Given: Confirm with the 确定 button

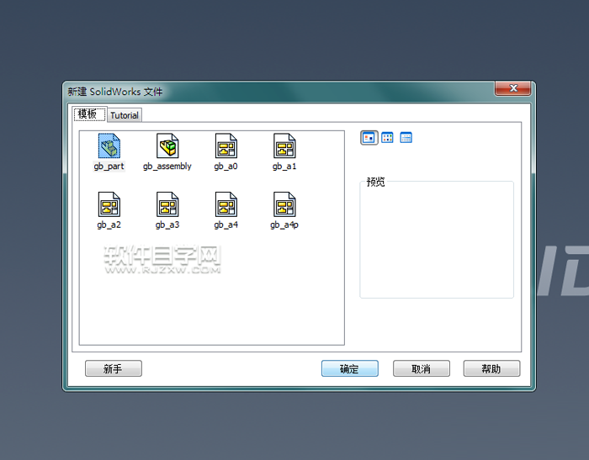Looking at the screenshot, I should [x=350, y=368].
